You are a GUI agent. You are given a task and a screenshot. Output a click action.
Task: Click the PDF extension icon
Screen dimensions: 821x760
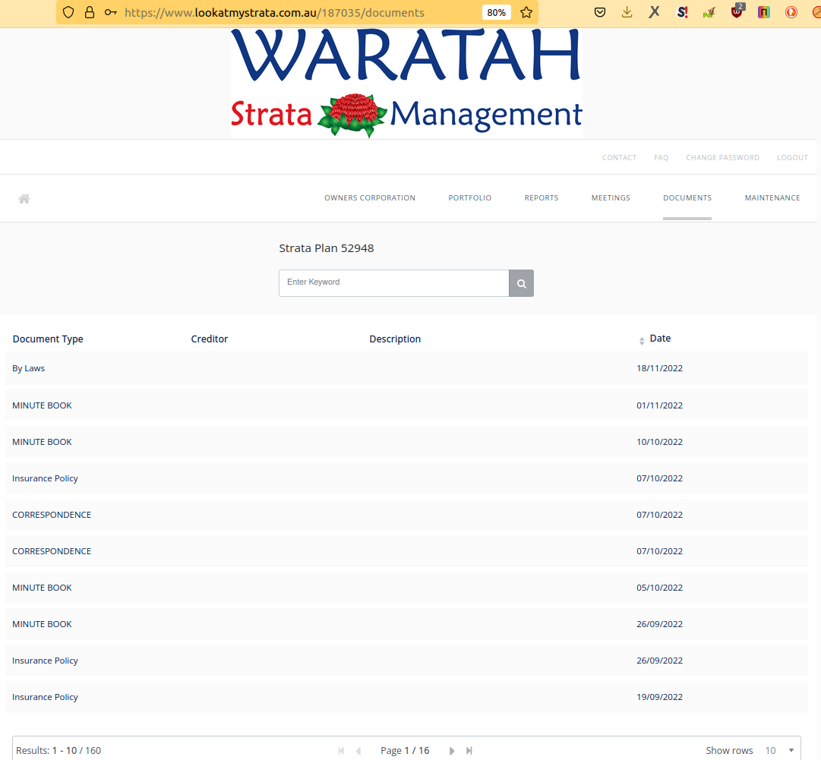point(709,13)
